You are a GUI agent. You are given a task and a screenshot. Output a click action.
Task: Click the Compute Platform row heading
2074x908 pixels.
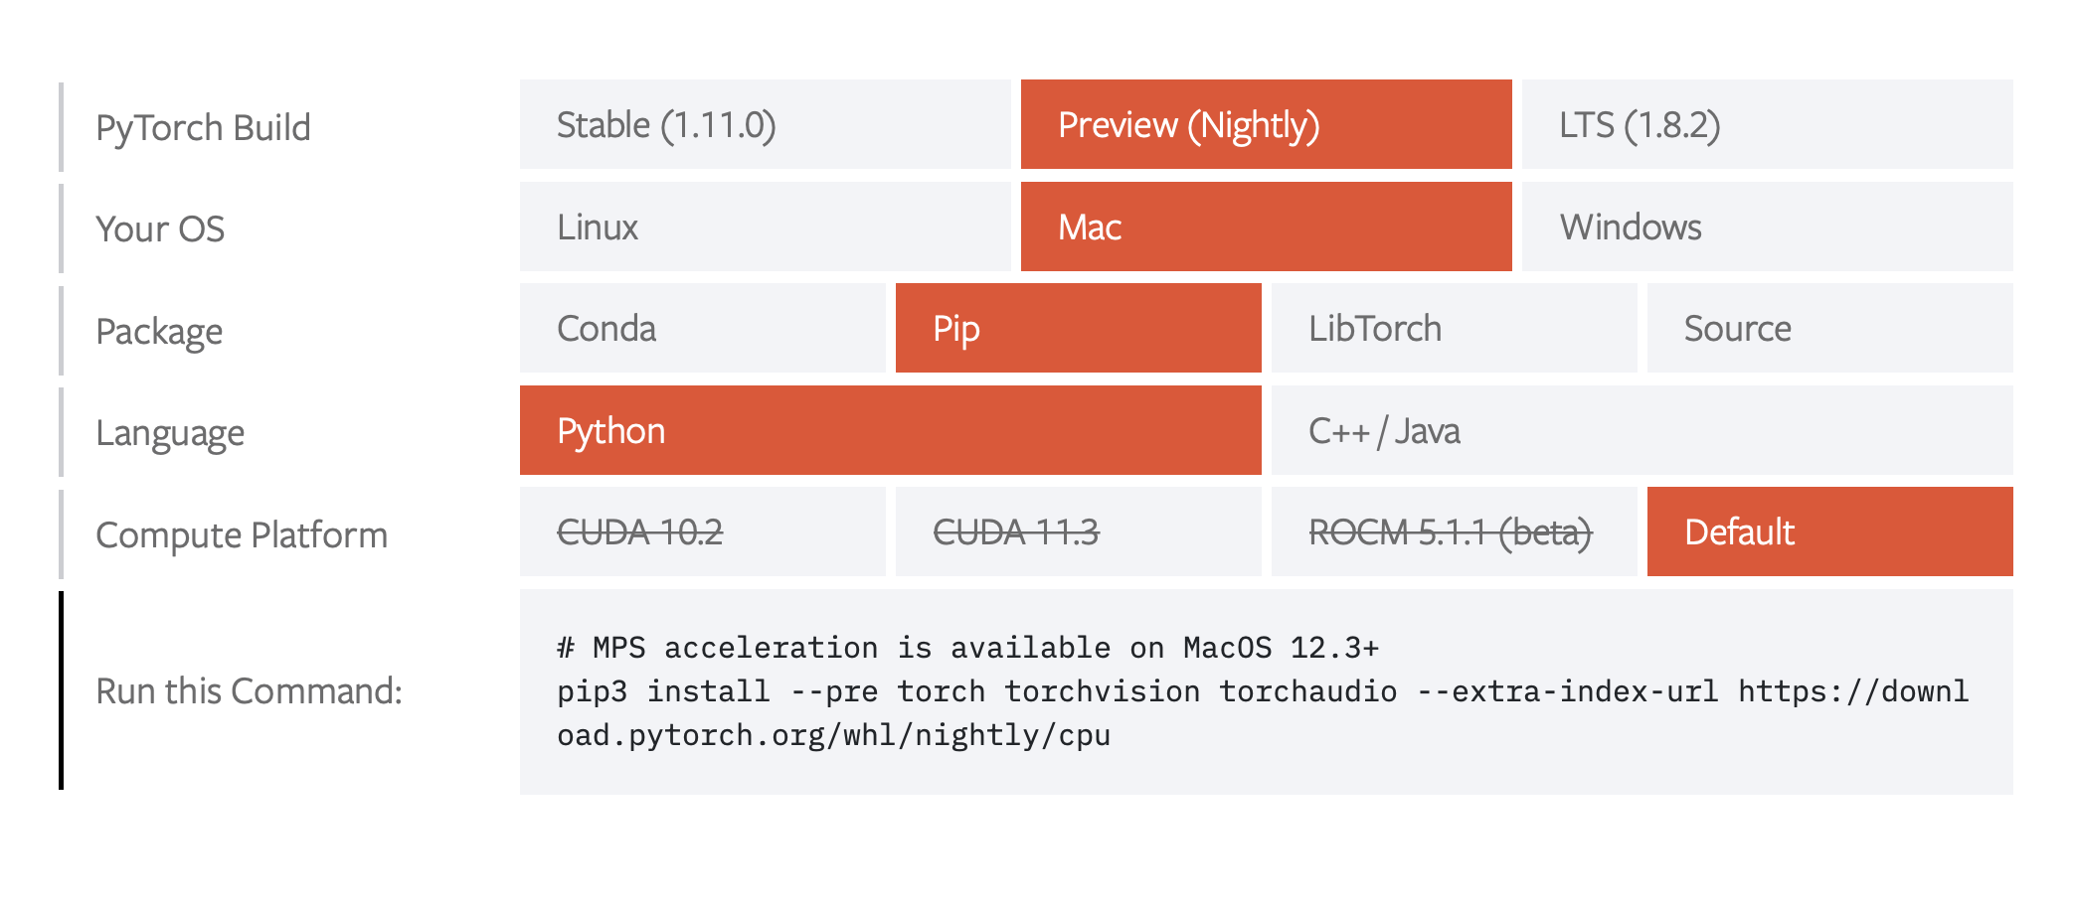242,534
